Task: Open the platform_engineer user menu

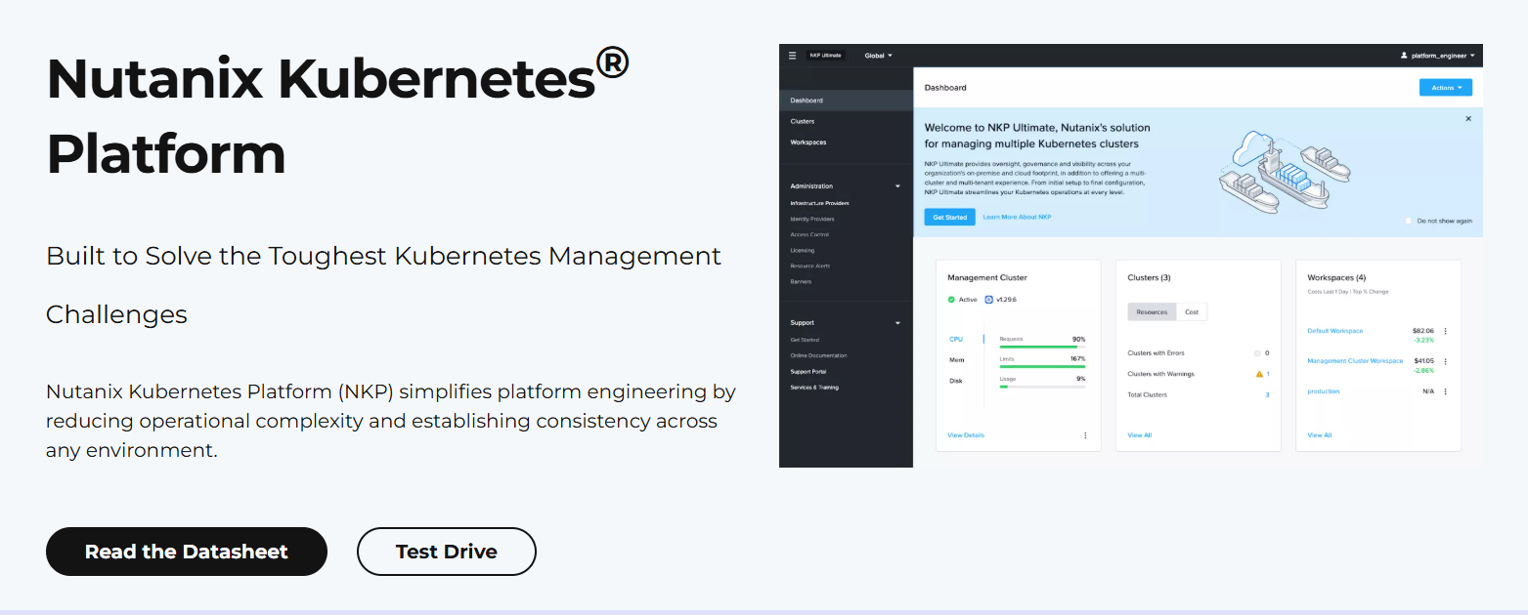Action: (1438, 56)
